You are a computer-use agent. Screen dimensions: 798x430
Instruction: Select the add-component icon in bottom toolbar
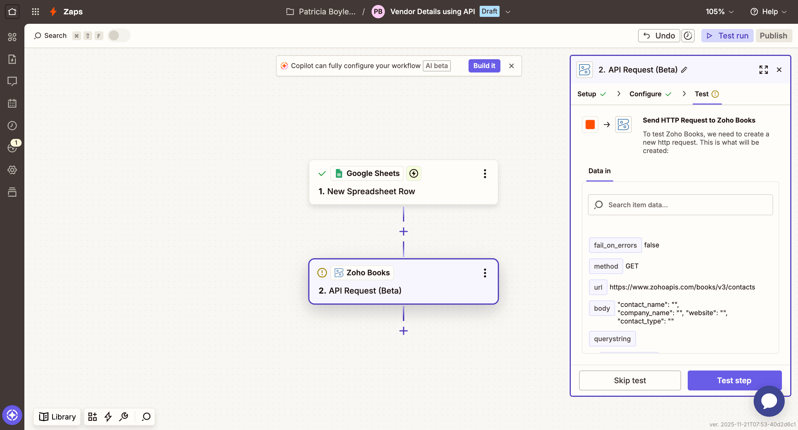(92, 417)
